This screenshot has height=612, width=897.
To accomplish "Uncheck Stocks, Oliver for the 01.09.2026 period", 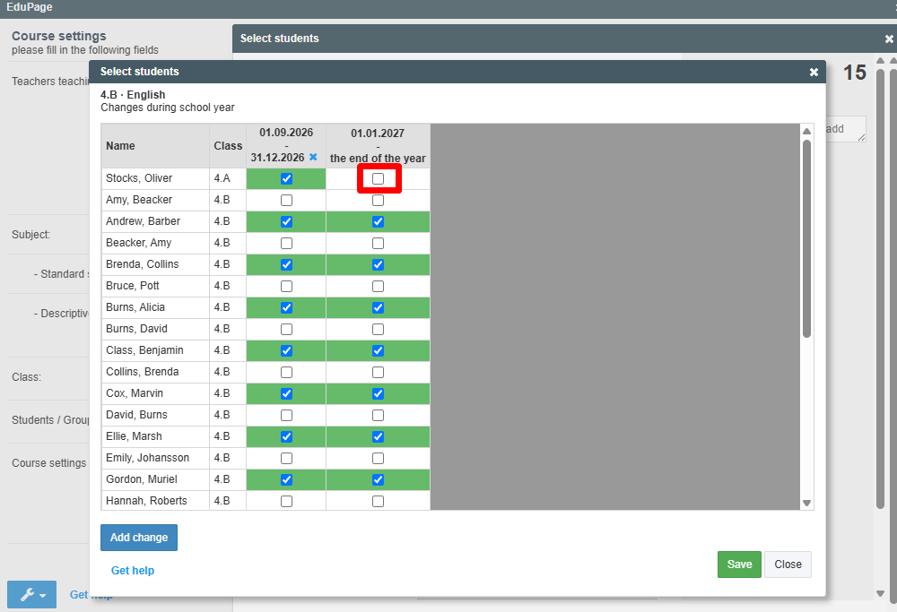I will [287, 179].
